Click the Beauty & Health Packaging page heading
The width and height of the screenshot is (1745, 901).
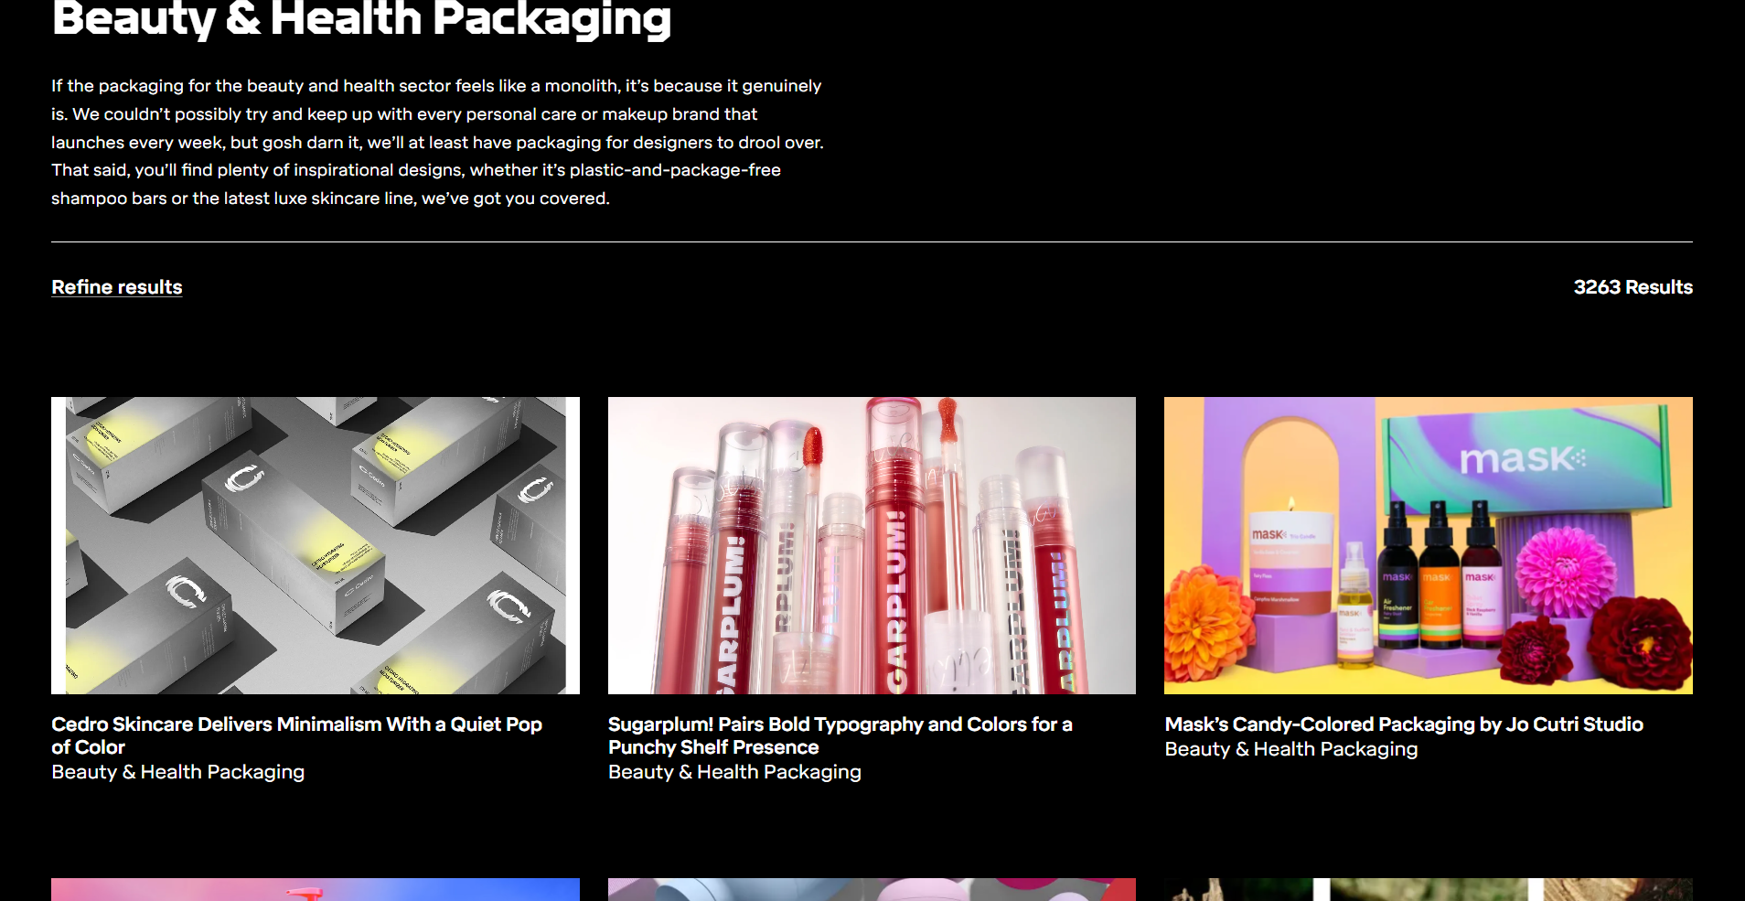pyautogui.click(x=361, y=18)
